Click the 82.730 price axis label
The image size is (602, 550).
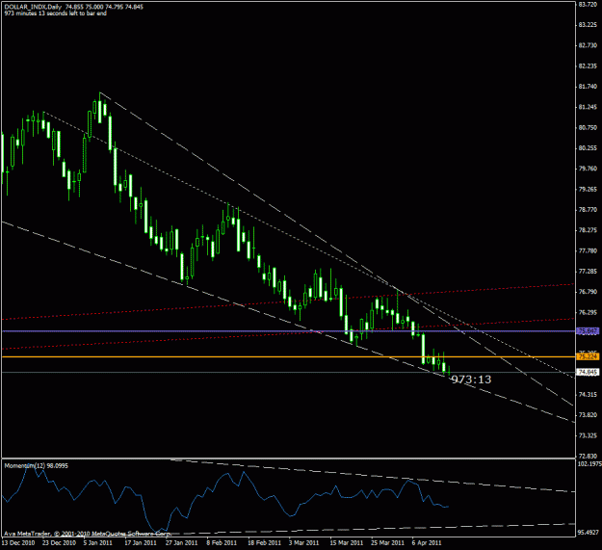(588, 45)
